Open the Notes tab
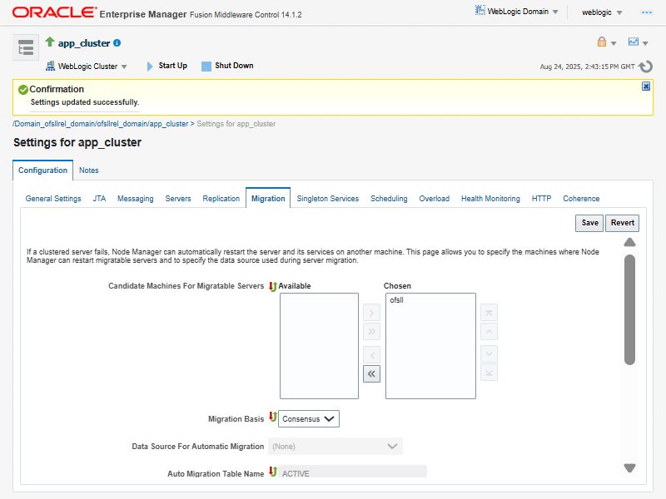Image resolution: width=666 pixels, height=499 pixels. click(x=88, y=170)
